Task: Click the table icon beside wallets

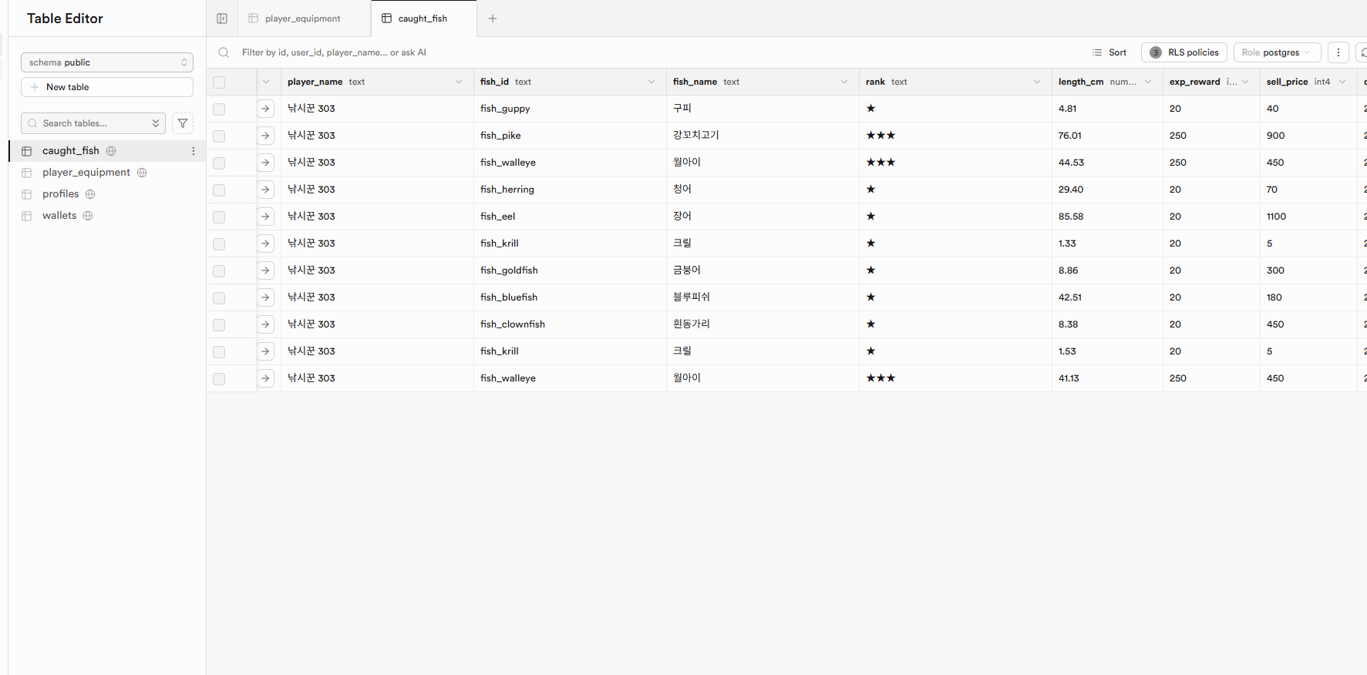Action: coord(27,216)
